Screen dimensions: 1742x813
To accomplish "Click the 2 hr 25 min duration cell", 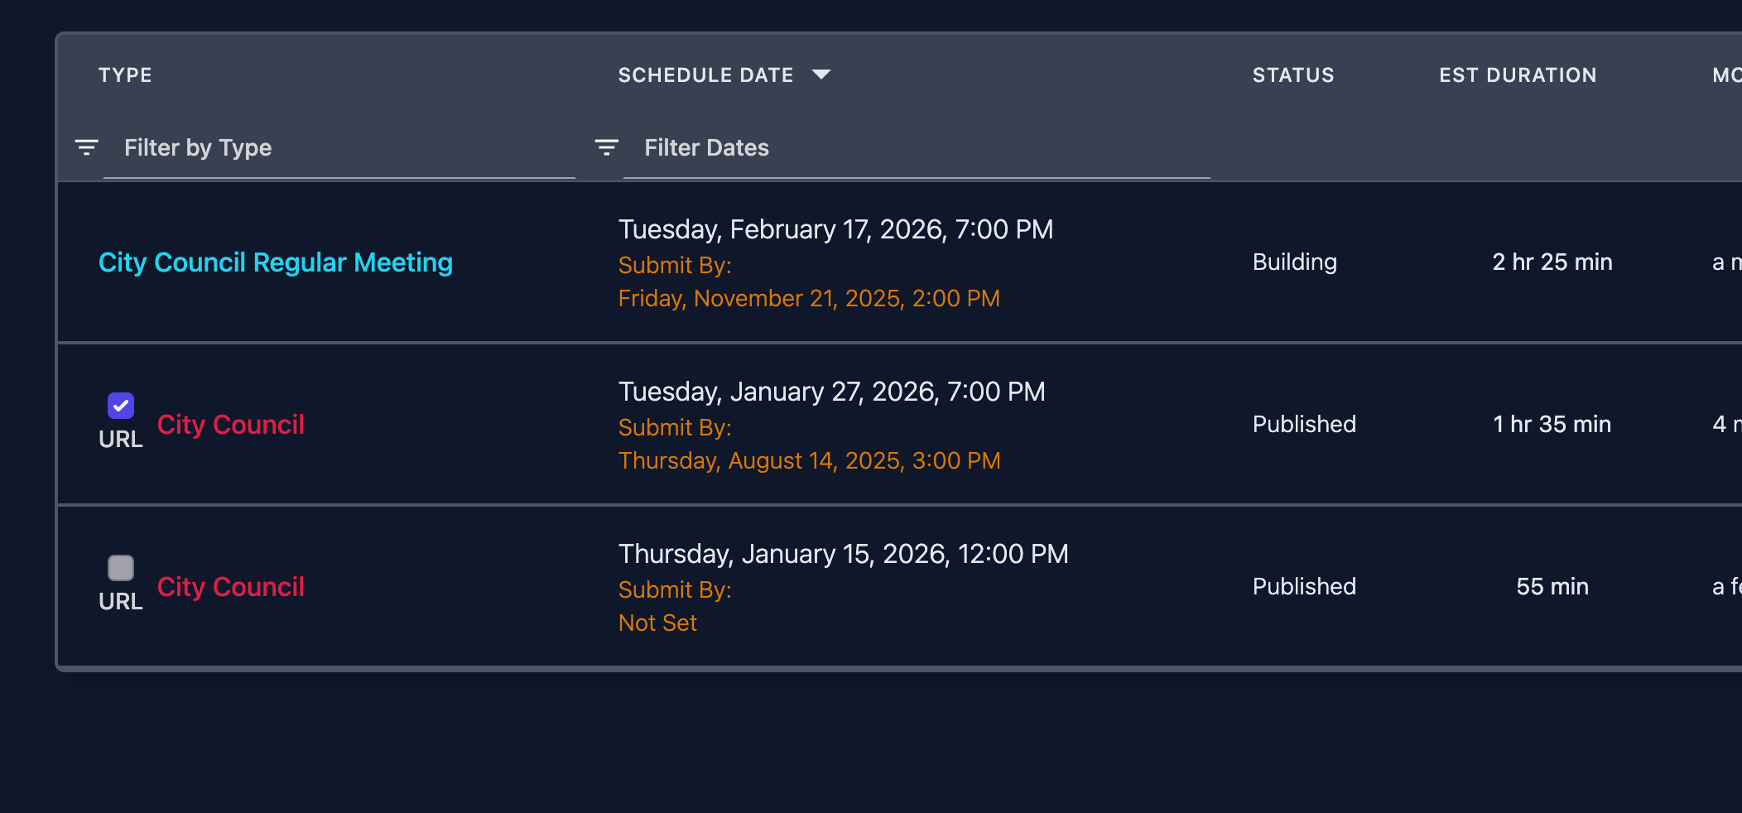I will tap(1552, 262).
